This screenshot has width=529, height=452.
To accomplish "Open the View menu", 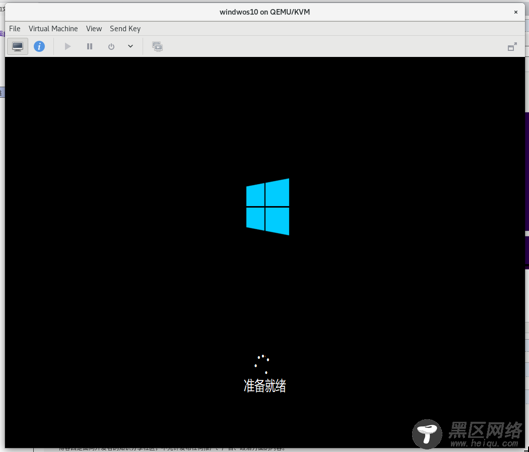I will click(x=94, y=29).
